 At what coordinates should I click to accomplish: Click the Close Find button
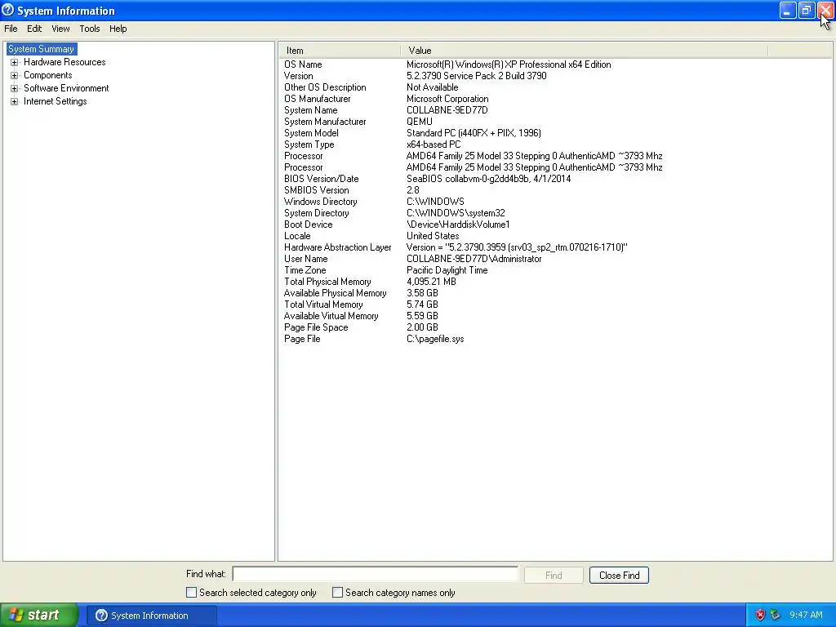[x=619, y=576]
